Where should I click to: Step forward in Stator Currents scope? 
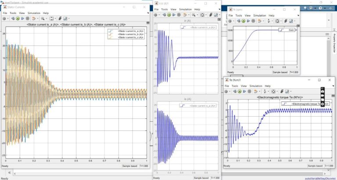point(22,18)
